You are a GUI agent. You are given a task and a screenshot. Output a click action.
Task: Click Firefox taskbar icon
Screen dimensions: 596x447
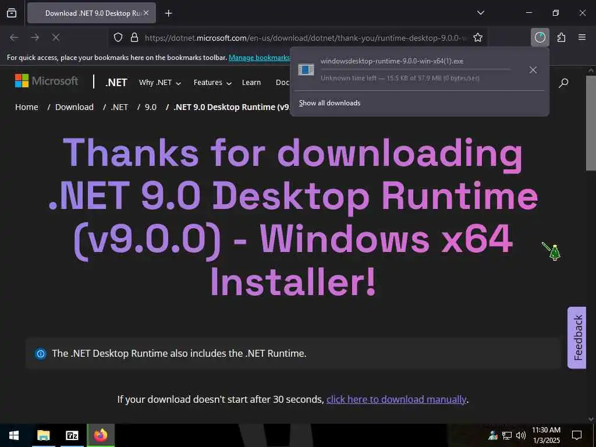click(x=101, y=435)
